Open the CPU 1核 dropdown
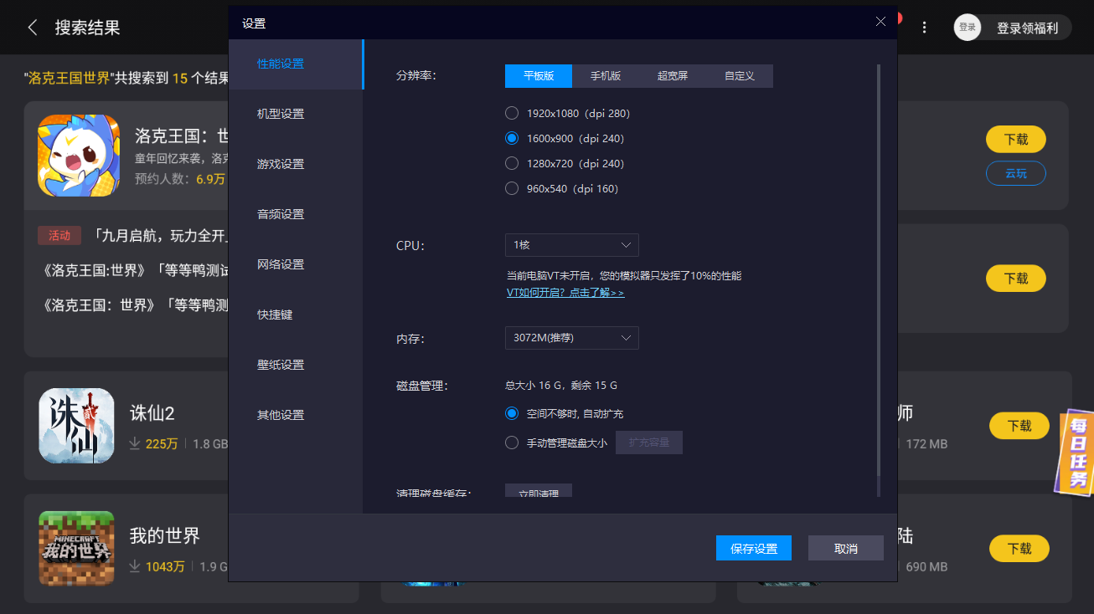Screen dimensions: 1094x614 pos(572,245)
